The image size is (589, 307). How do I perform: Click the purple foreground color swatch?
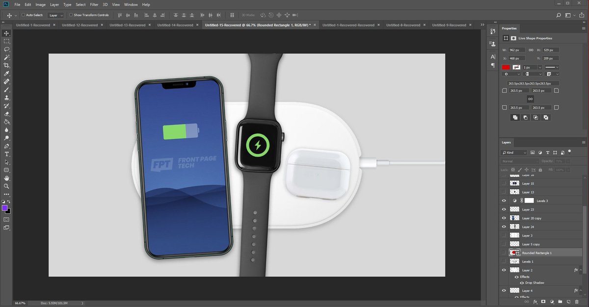[x=5, y=208]
